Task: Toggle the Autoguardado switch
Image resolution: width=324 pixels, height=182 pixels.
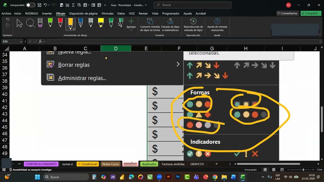Action: [x=31, y=5]
